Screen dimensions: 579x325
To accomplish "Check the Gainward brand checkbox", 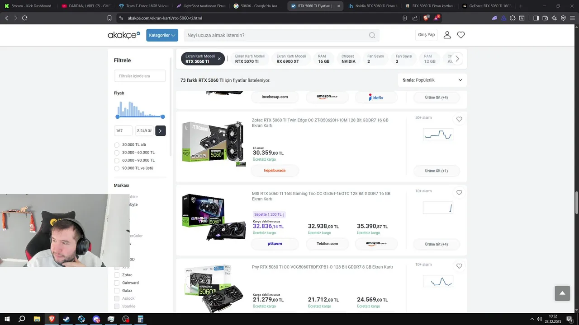I will [117, 283].
